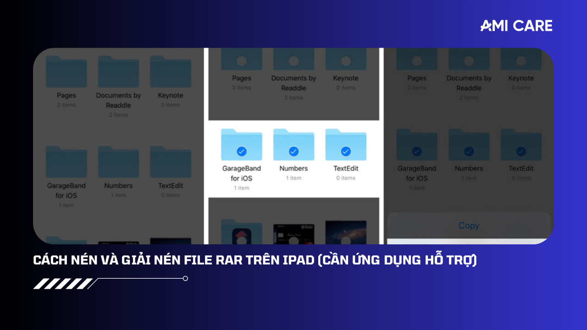Click "GarageBand for iOS" label in left screenshot
The width and height of the screenshot is (587, 330).
pos(66,191)
